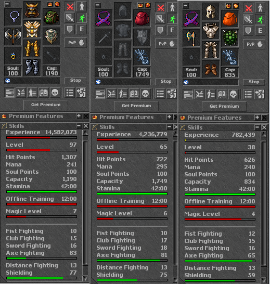Open skull list icon beside Cap 1749
Image resolution: width=270 pixels, height=284 pixels.
click(145, 94)
